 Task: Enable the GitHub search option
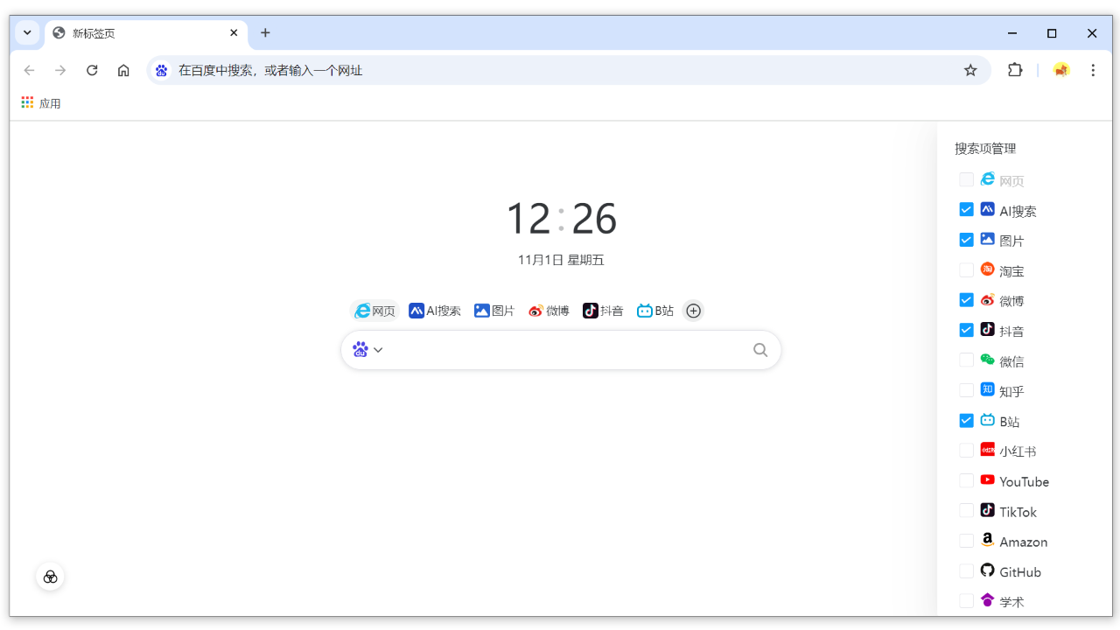coord(966,570)
